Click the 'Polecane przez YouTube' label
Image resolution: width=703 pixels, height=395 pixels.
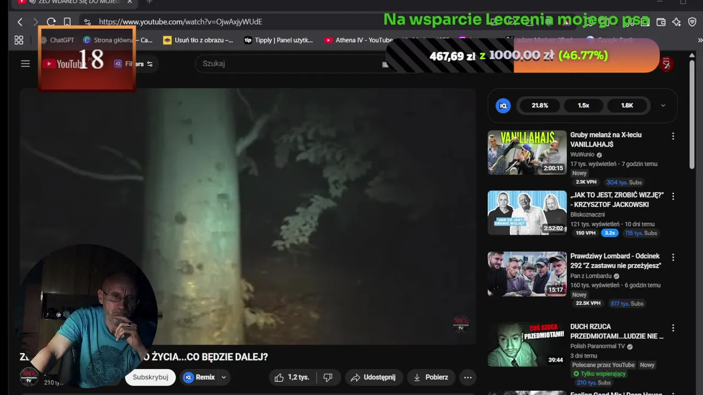click(603, 365)
